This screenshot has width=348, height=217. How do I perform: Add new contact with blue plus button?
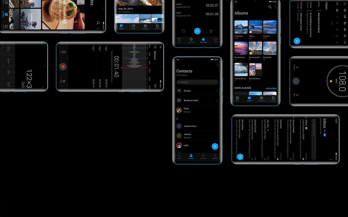coord(215,146)
